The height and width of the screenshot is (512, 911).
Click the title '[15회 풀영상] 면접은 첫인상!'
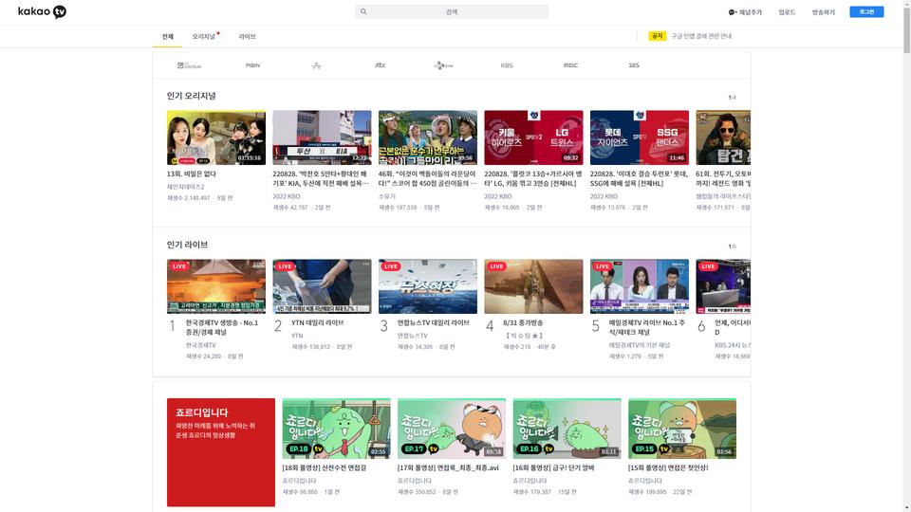pyautogui.click(x=668, y=467)
